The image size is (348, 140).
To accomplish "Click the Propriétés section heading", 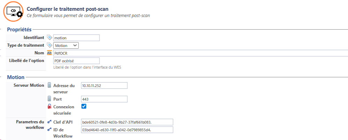I will (x=19, y=30).
